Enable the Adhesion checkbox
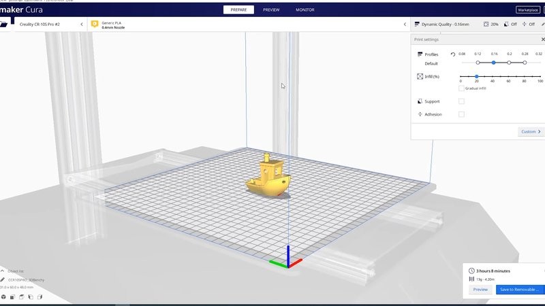Image resolution: width=545 pixels, height=306 pixels. (461, 114)
